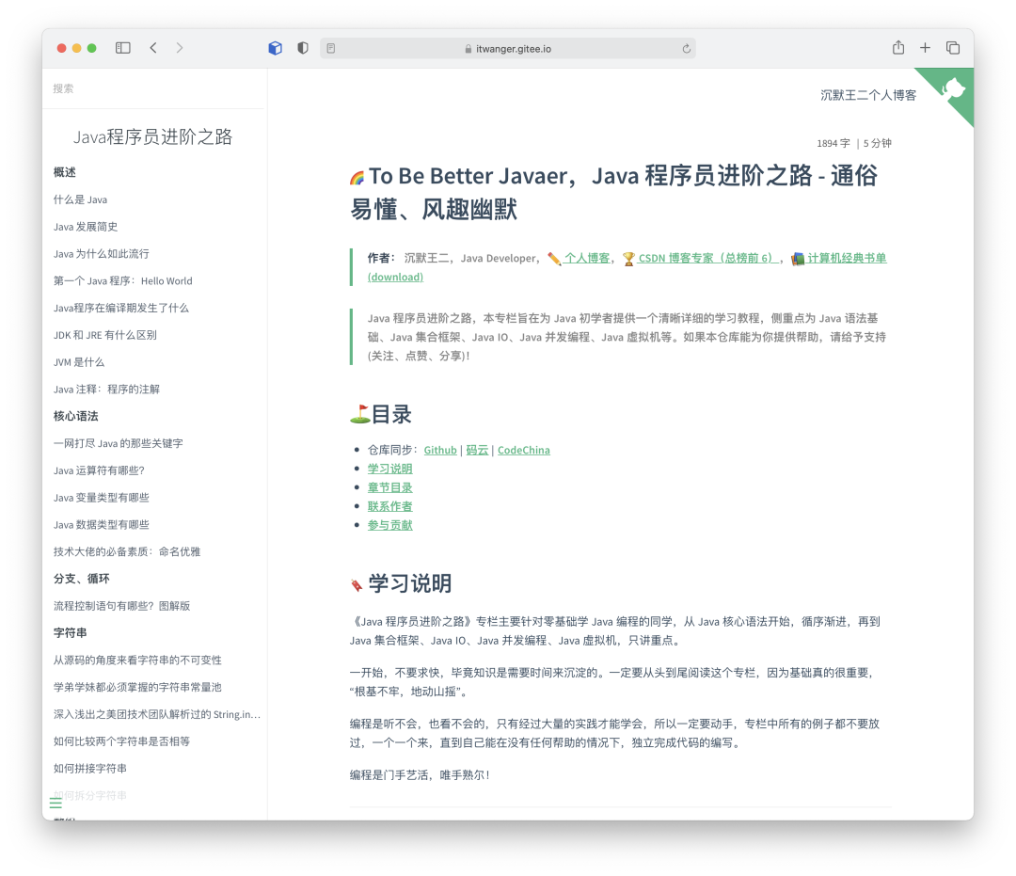Open the Github repository link

(x=440, y=450)
